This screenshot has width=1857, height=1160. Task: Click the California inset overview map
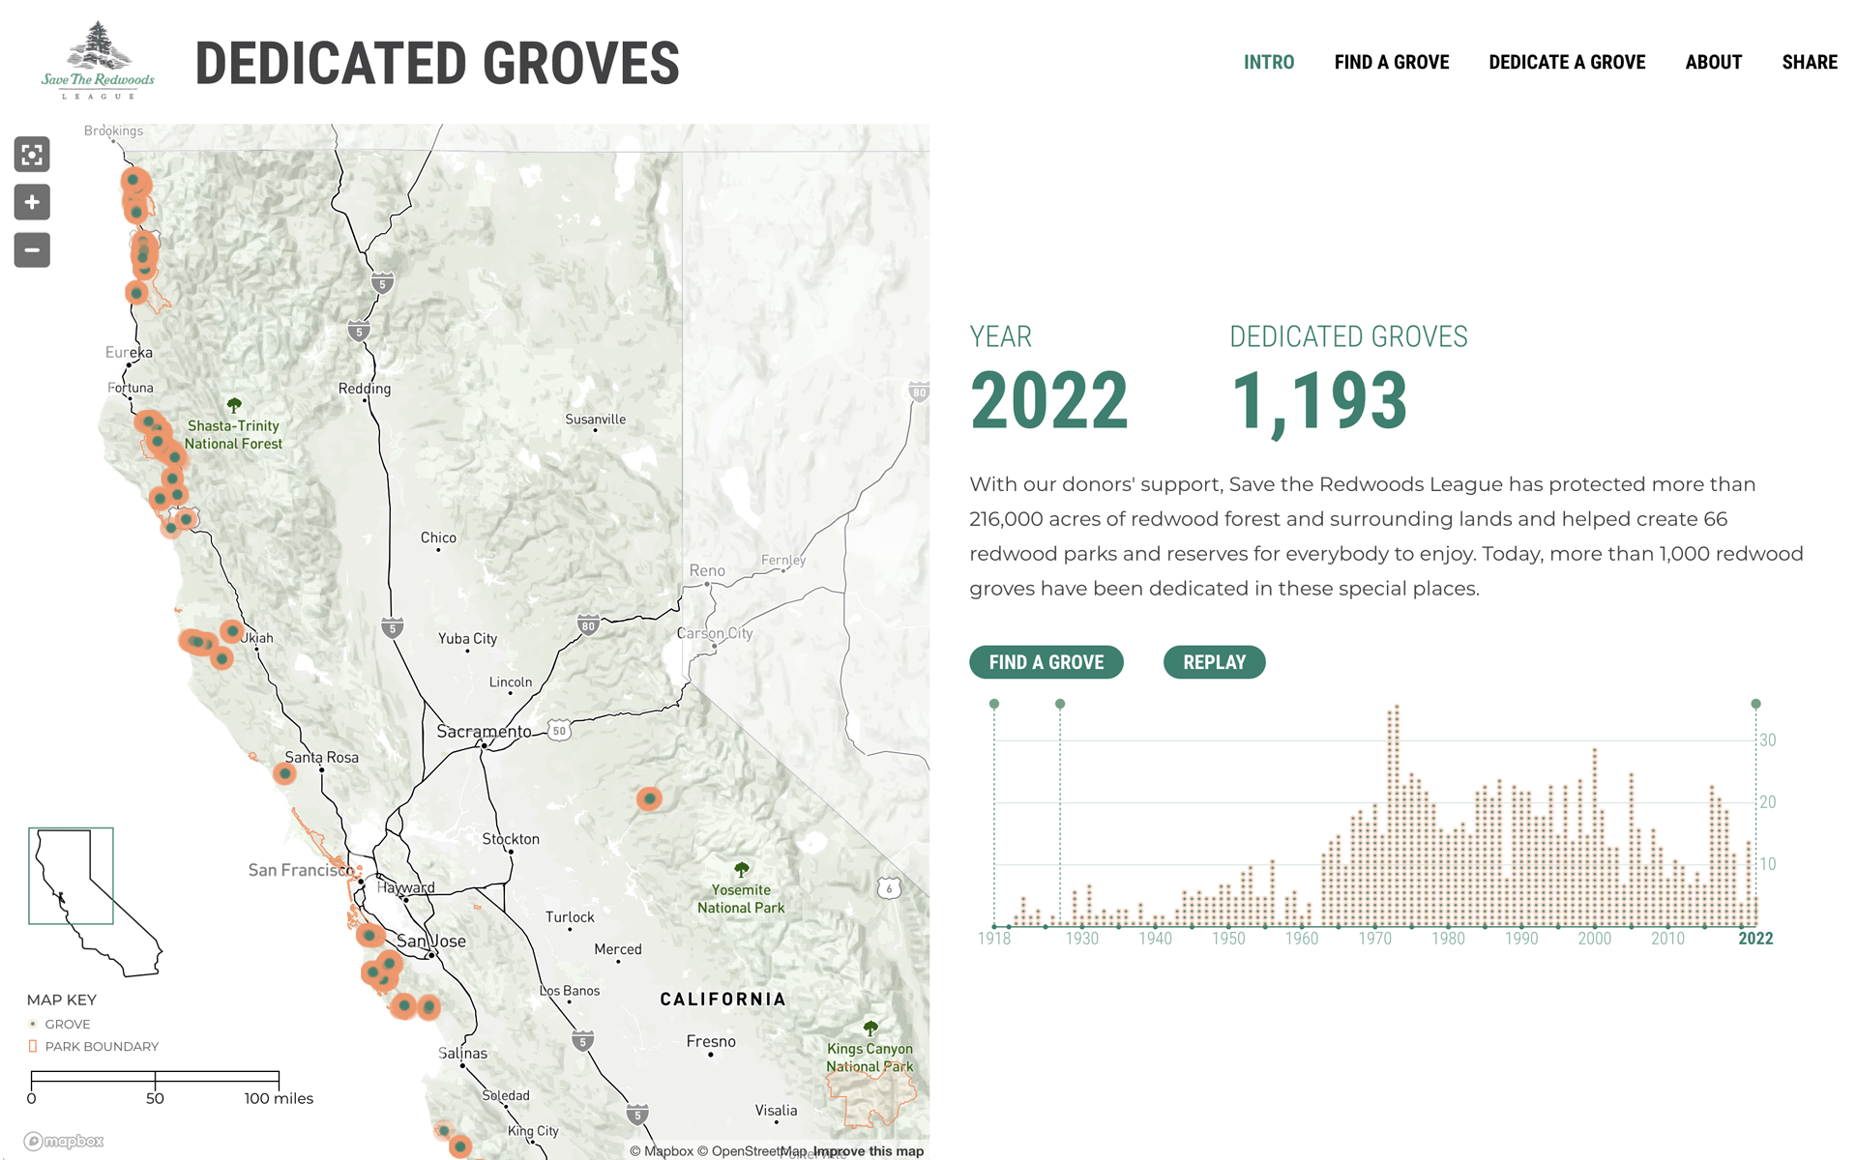[x=95, y=902]
